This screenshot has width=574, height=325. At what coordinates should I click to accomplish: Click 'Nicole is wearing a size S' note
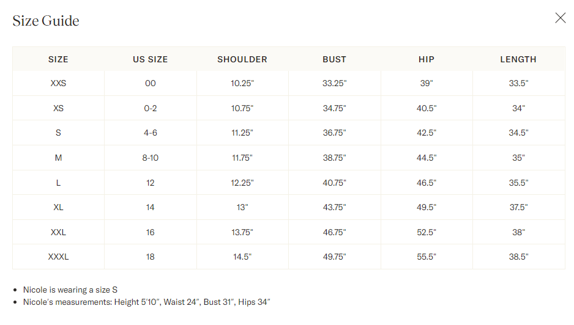(70, 290)
